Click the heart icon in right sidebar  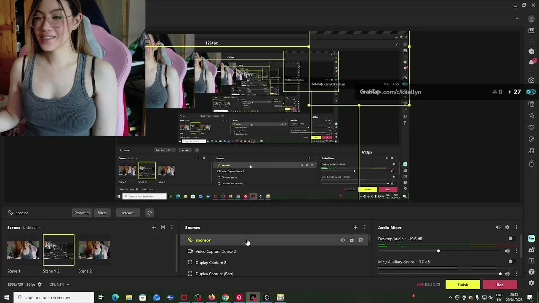pyautogui.click(x=531, y=127)
